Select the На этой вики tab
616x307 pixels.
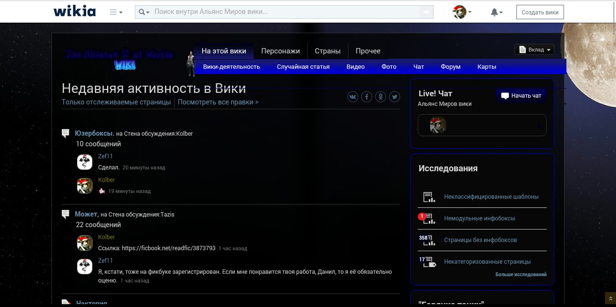click(224, 51)
